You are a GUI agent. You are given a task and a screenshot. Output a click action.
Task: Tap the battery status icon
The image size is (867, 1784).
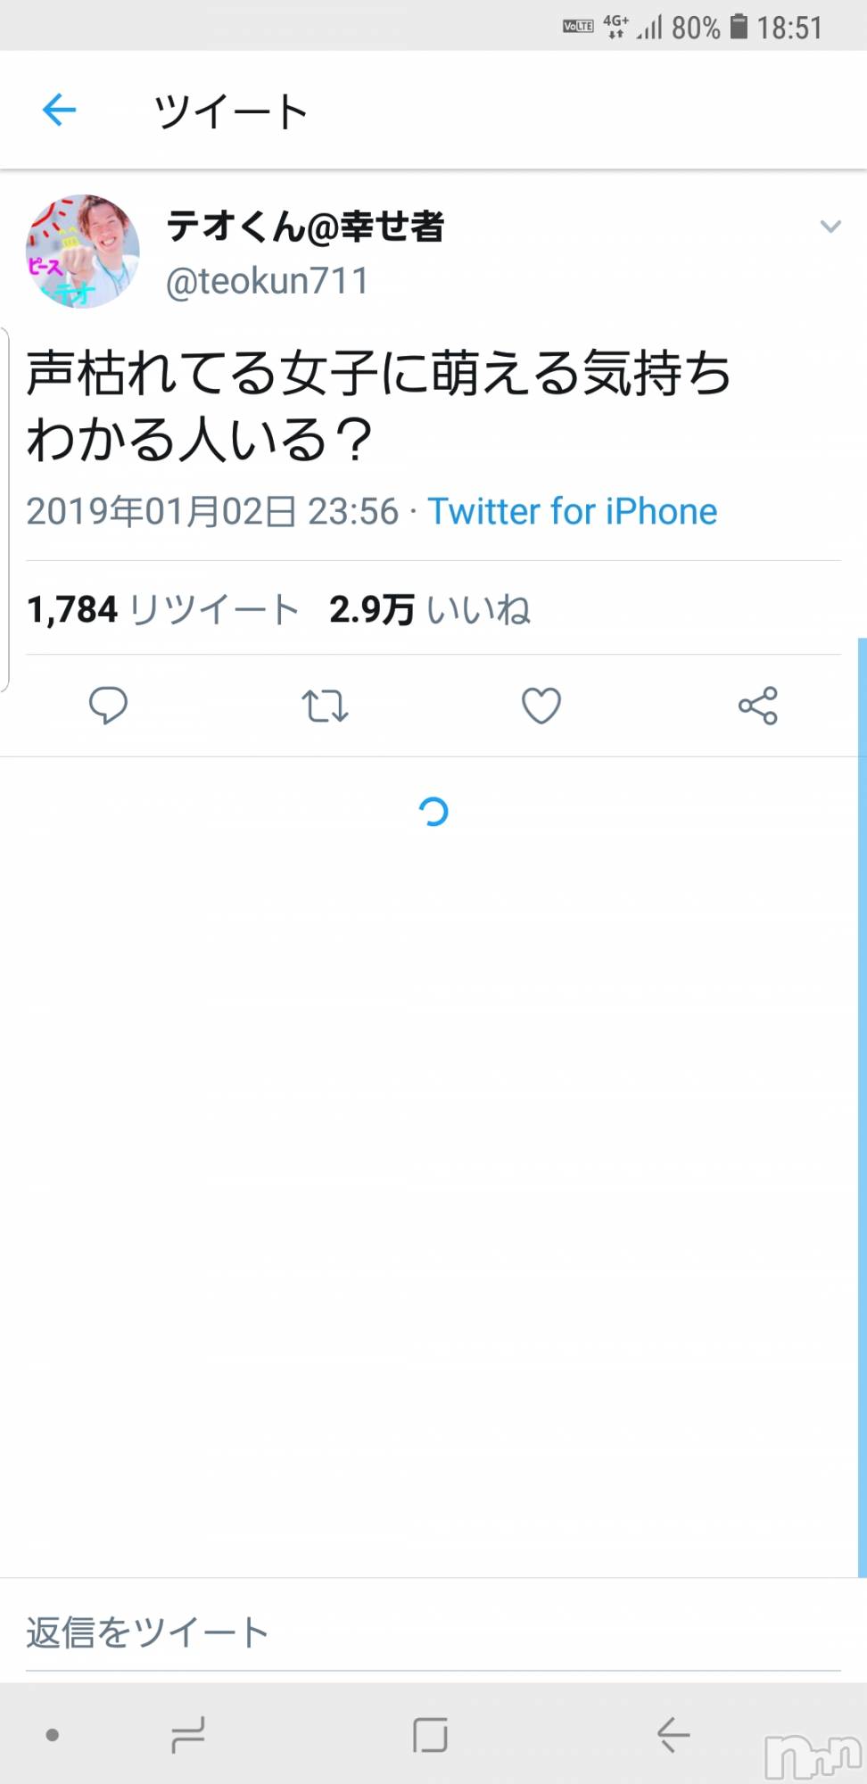tap(739, 27)
